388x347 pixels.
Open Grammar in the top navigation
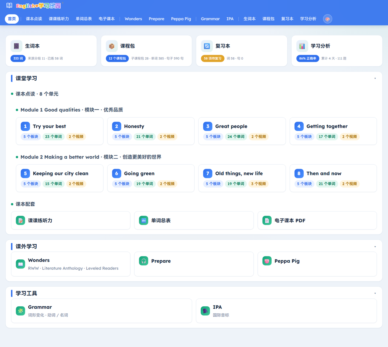[x=210, y=19]
